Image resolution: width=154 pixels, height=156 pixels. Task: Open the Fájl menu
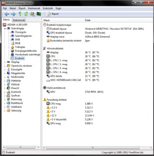[5, 8]
